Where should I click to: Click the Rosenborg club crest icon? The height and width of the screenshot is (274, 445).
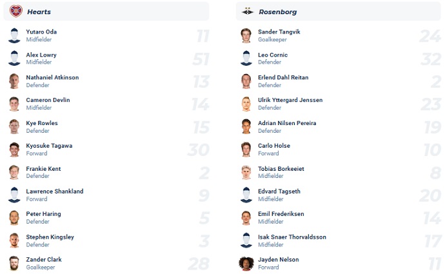248,11
